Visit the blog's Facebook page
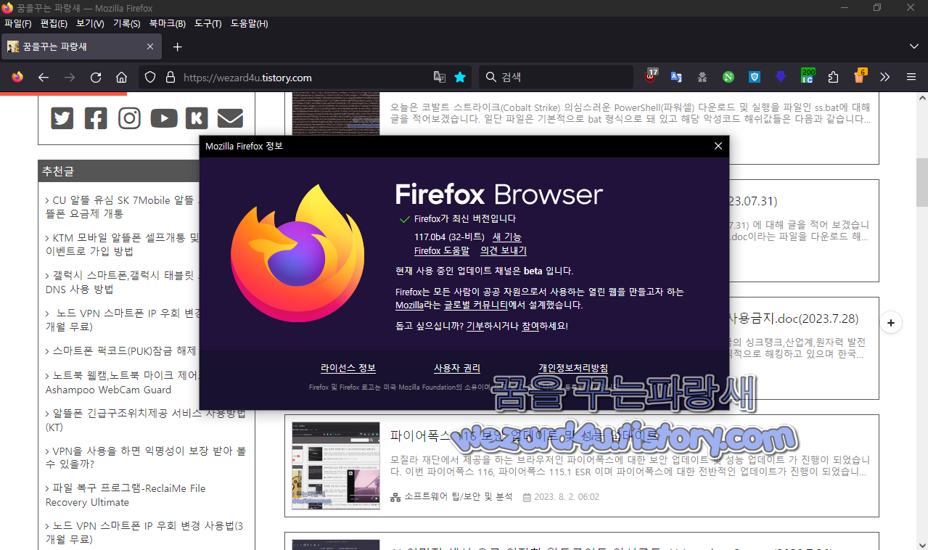Screen dimensions: 928x550 (x=96, y=118)
